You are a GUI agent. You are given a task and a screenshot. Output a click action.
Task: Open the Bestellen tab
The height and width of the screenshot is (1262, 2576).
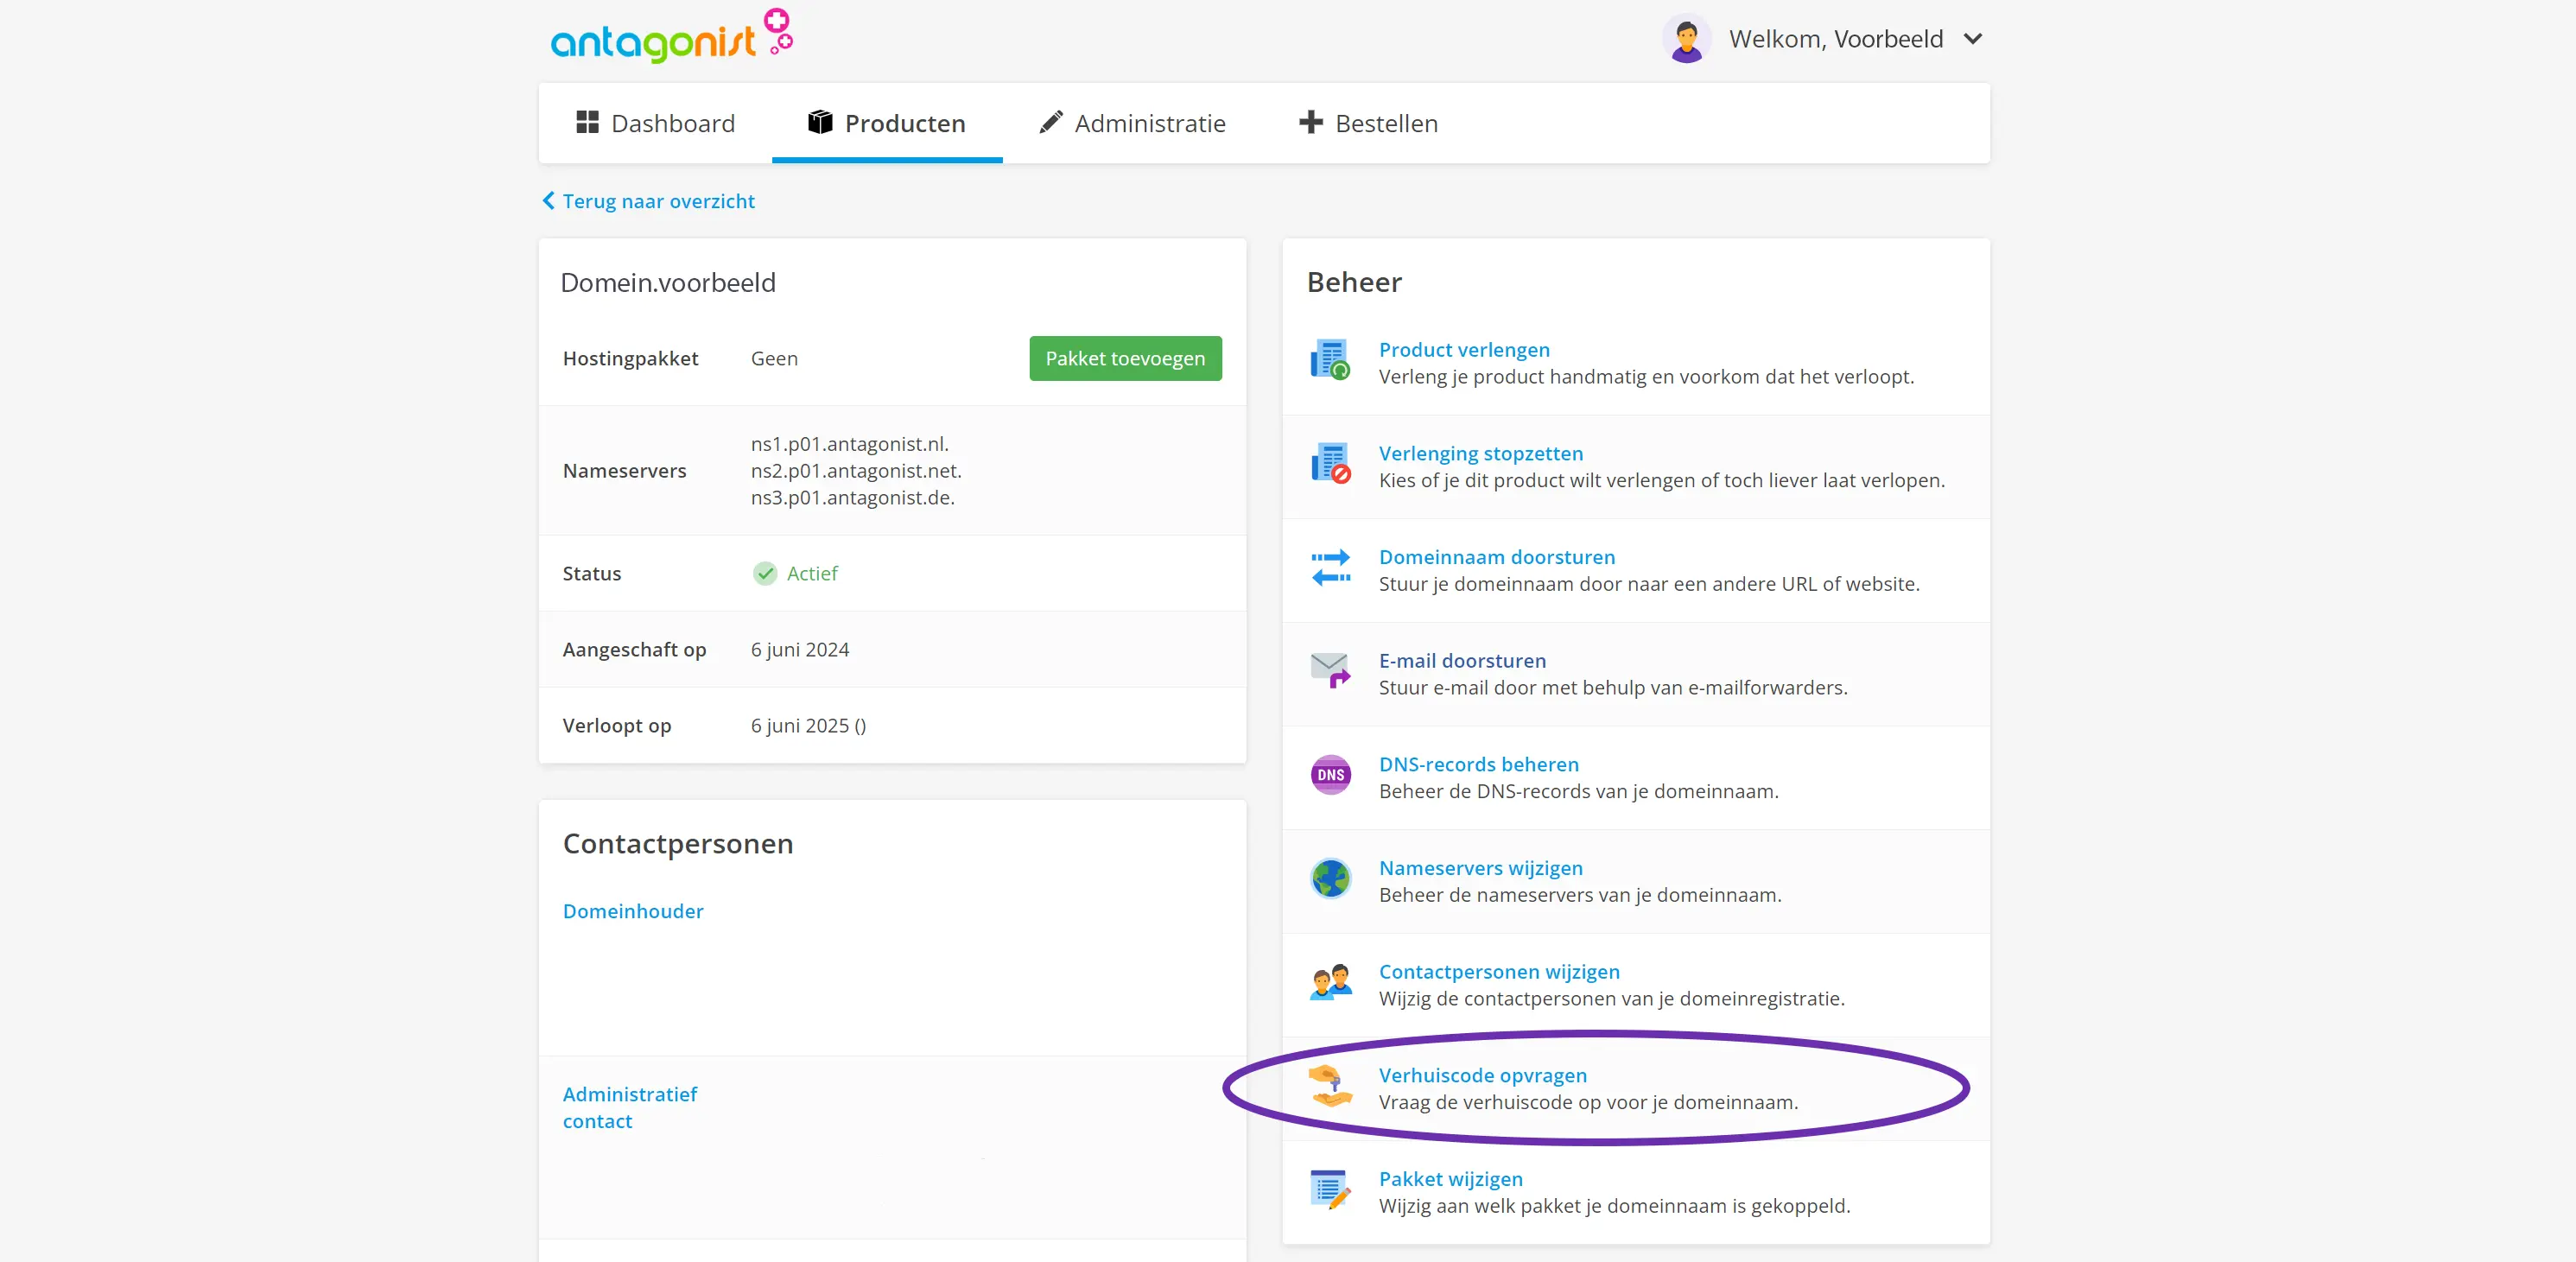point(1367,123)
